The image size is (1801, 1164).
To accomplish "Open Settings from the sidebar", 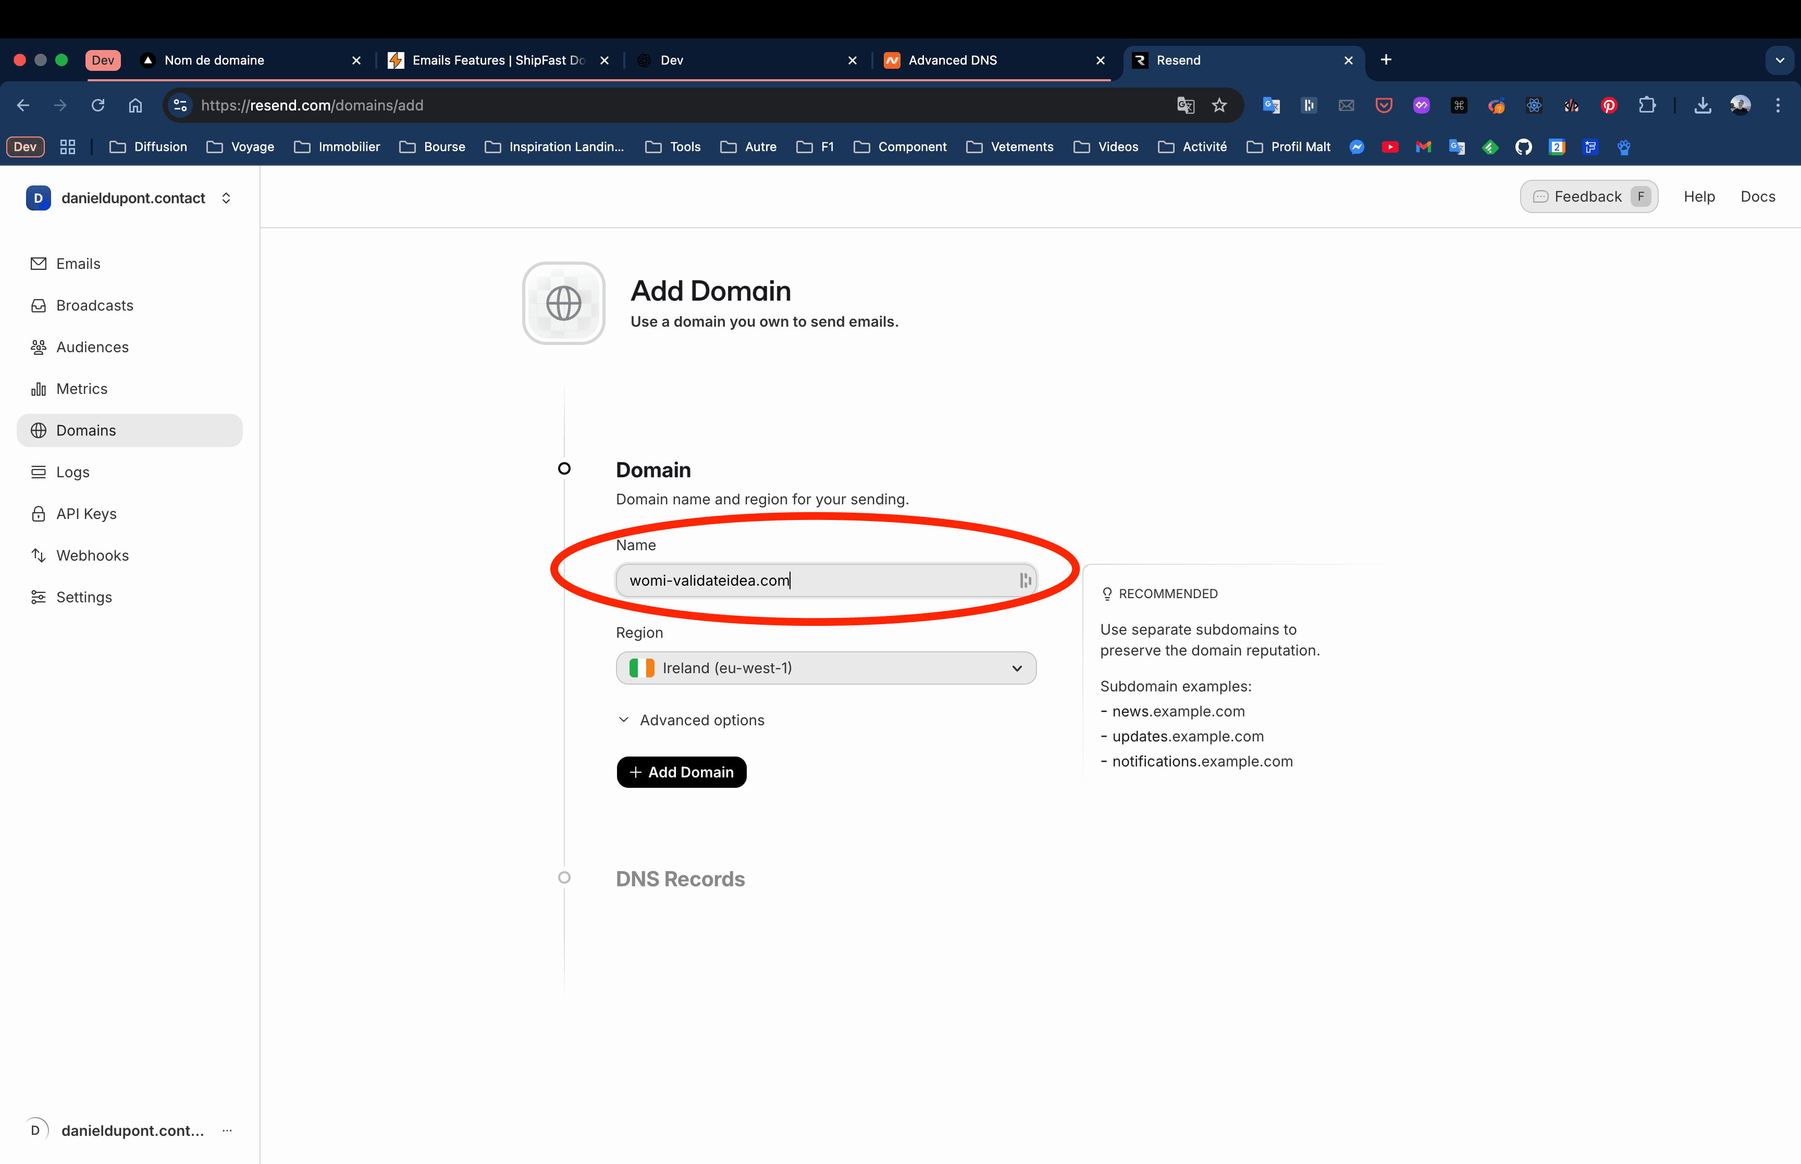I will pyautogui.click(x=84, y=597).
